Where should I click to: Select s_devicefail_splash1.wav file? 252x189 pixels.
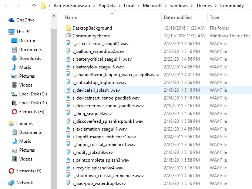tap(158, 90)
